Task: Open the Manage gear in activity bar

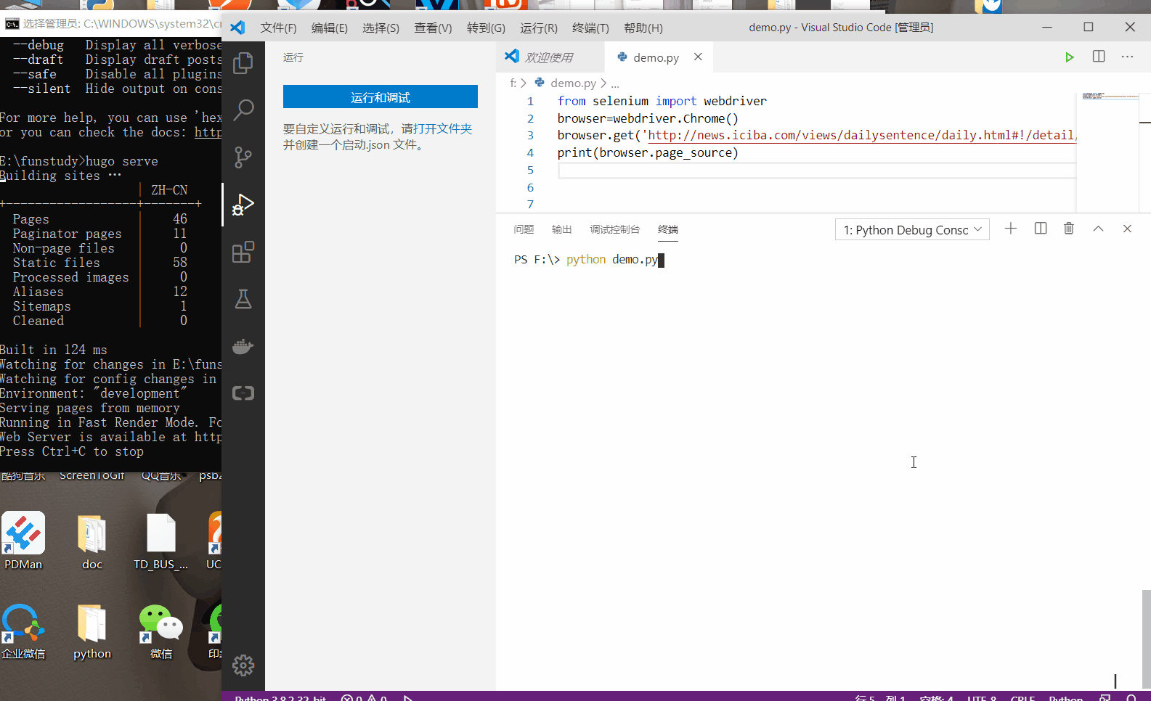Action: (243, 665)
